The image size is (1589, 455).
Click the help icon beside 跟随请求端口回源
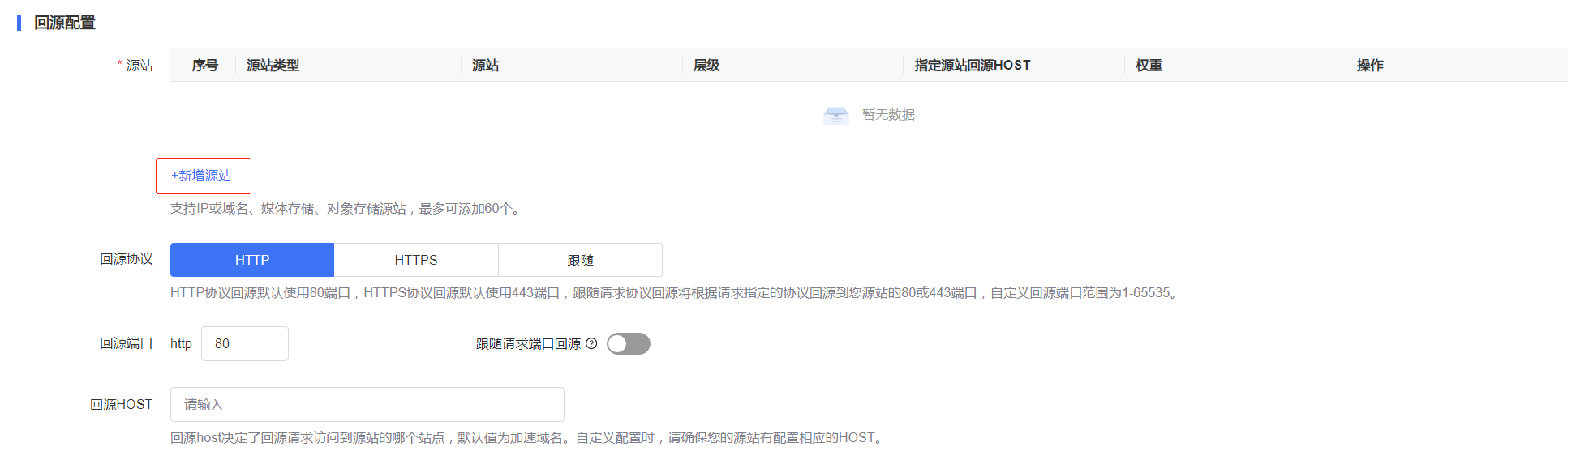pyautogui.click(x=591, y=343)
